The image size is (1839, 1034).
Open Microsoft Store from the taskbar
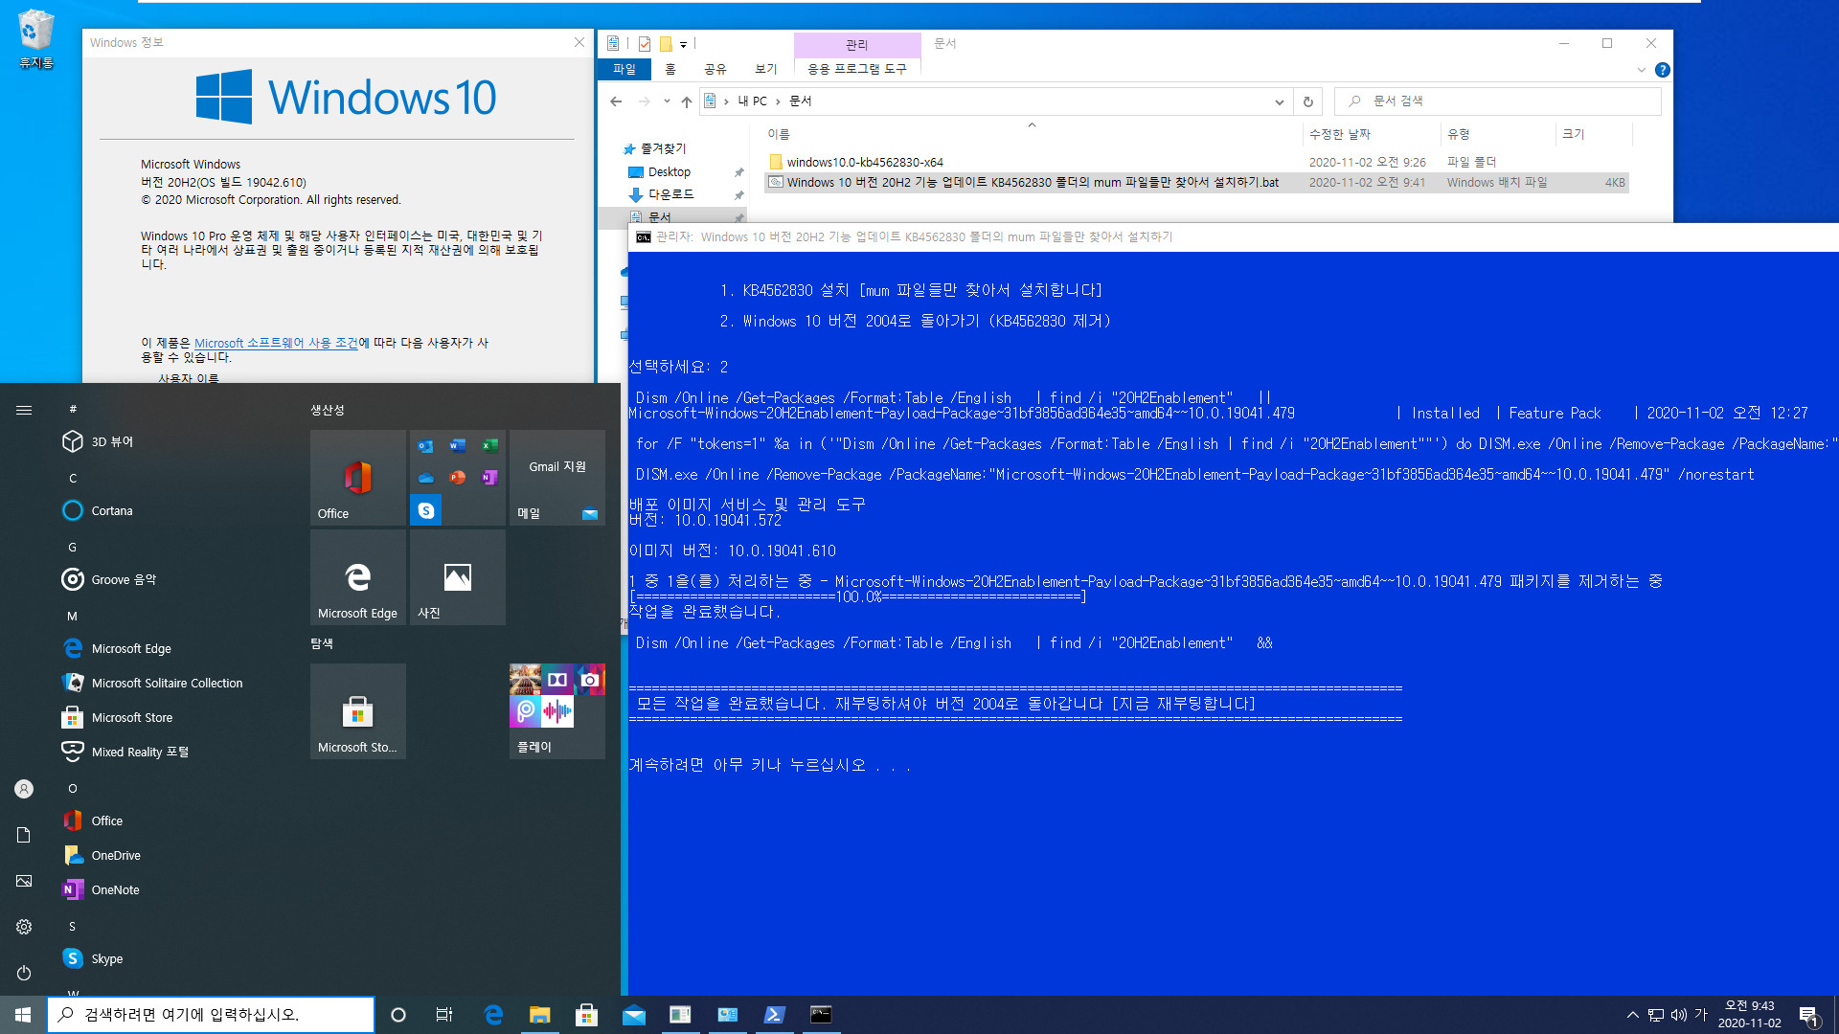tap(586, 1015)
